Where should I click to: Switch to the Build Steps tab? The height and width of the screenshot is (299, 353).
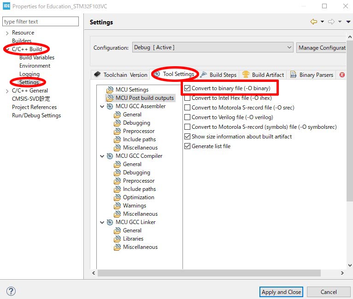click(x=219, y=75)
